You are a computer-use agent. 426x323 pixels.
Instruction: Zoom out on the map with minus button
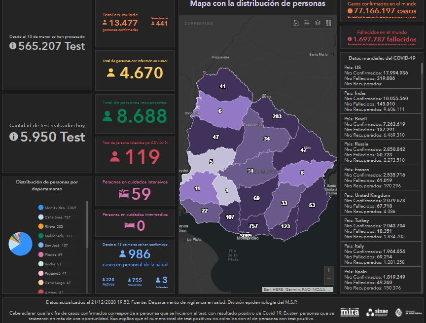tap(329, 280)
